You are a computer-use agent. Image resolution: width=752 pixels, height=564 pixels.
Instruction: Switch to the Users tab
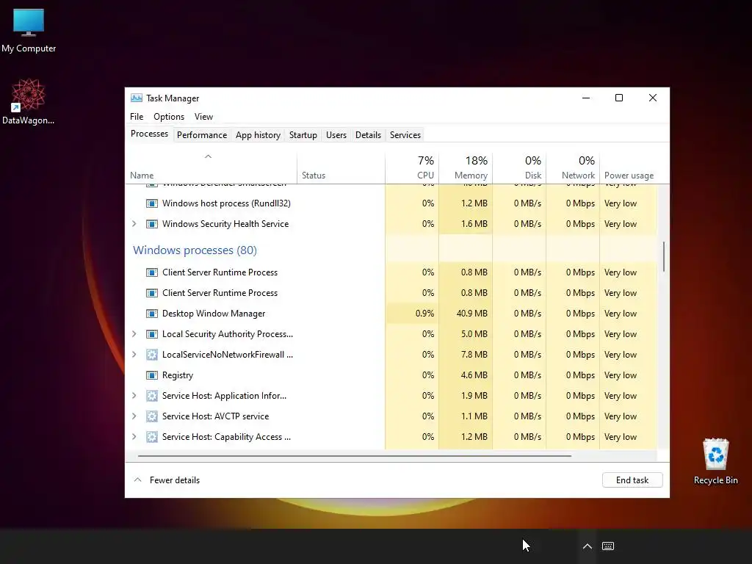[x=336, y=135]
